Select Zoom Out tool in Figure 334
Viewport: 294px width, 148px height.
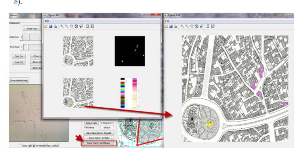tap(187, 27)
